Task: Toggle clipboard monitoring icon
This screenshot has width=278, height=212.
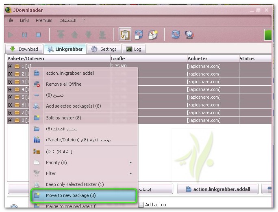Action: pyautogui.click(x=125, y=34)
